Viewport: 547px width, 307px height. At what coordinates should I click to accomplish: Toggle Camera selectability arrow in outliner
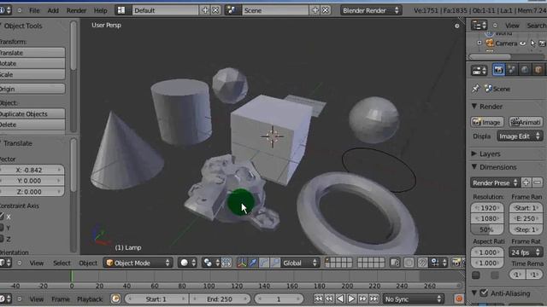tap(532, 43)
